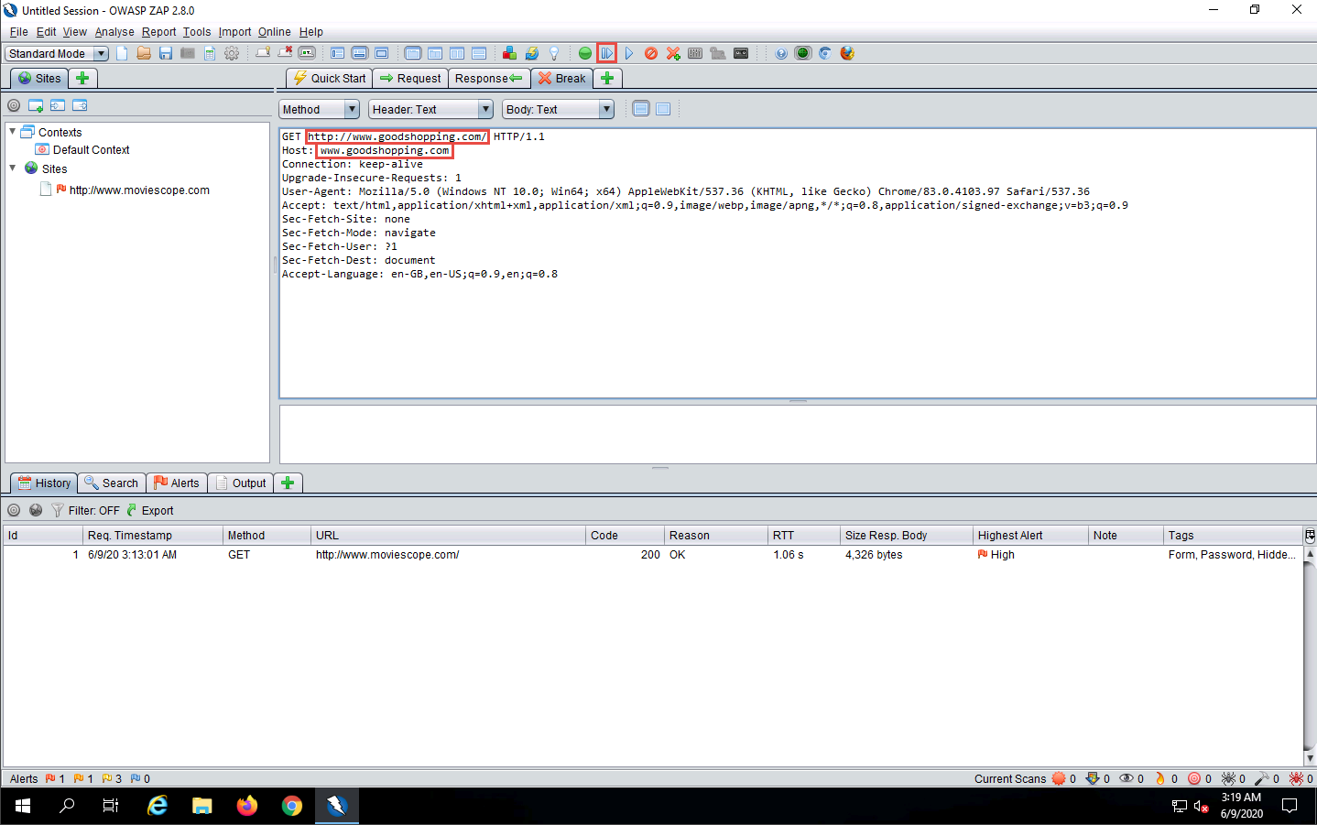
Task: Click Filter: OFF button
Action: pyautogui.click(x=85, y=510)
